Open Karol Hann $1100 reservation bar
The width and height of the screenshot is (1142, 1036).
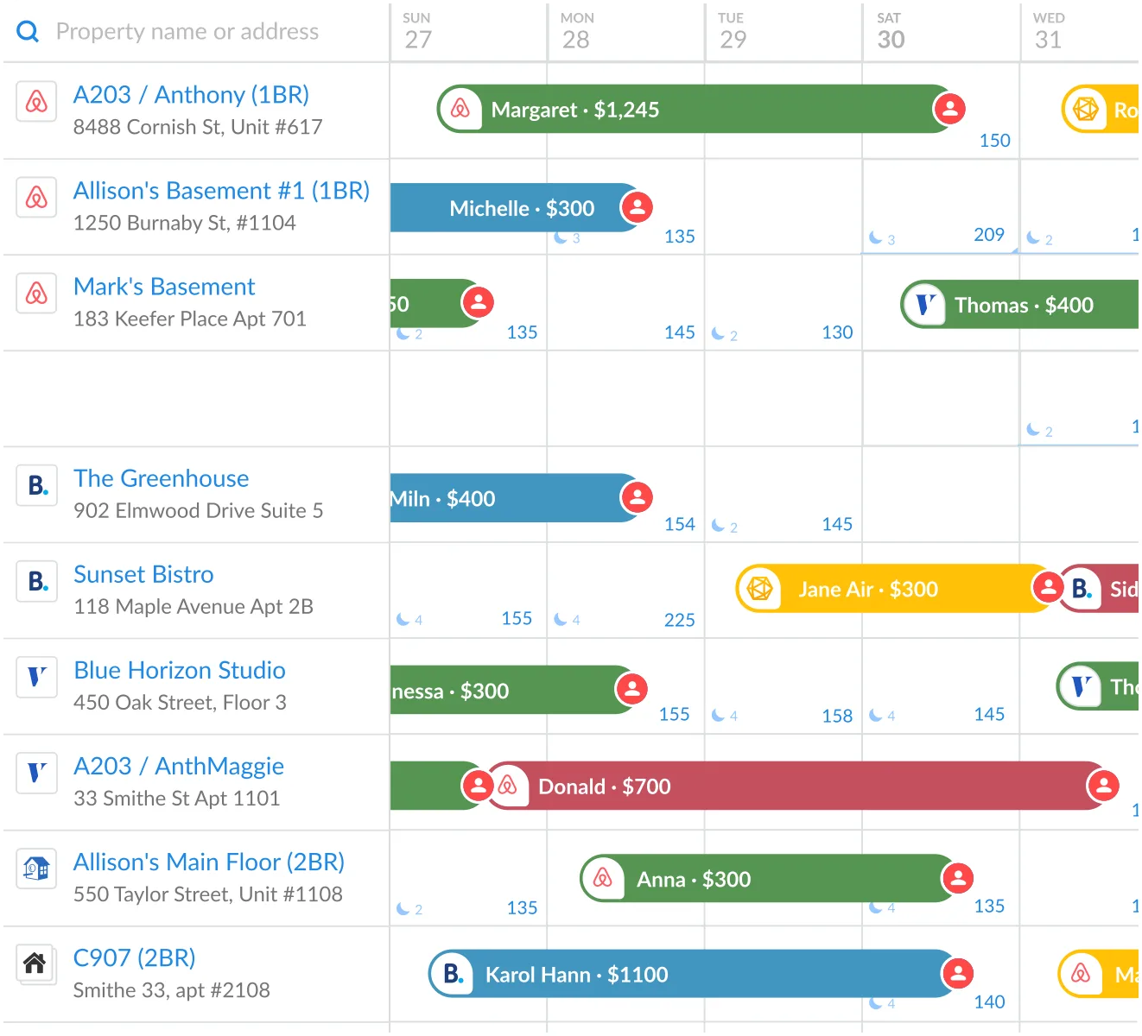700,974
